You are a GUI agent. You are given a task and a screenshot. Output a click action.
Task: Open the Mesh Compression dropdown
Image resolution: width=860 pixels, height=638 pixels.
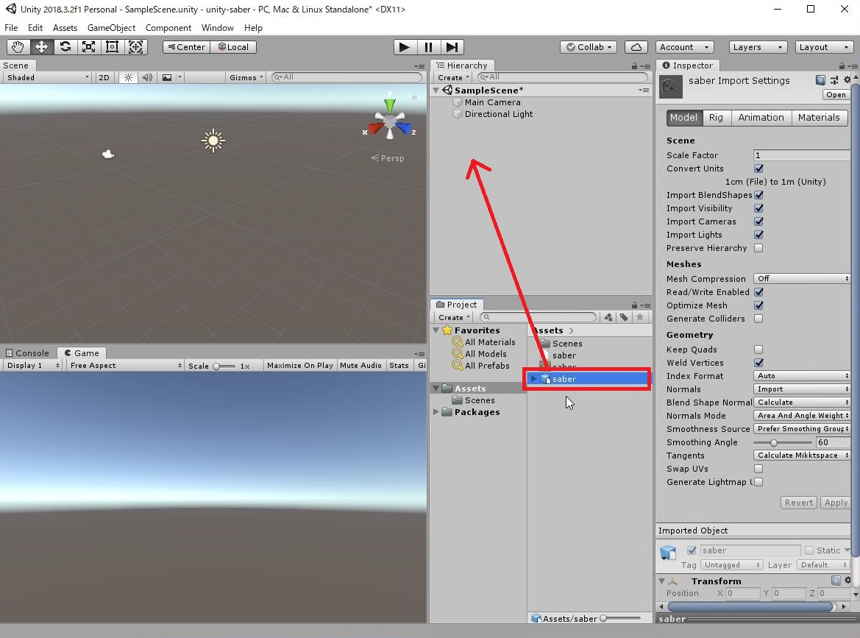[x=801, y=279]
